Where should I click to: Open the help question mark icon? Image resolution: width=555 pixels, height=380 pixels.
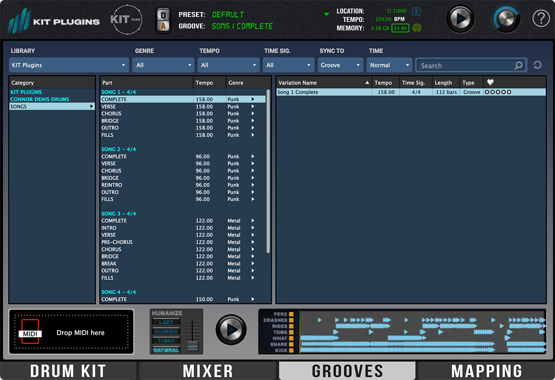[x=541, y=18]
